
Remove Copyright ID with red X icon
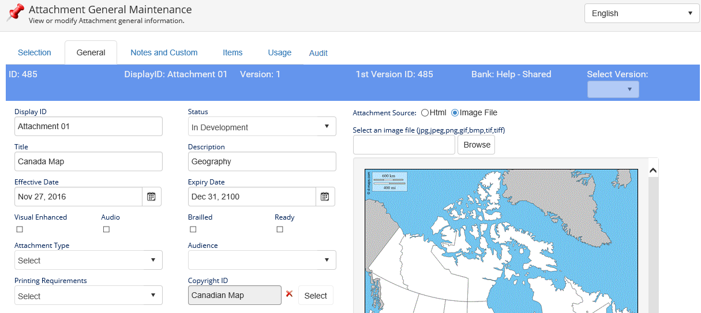290,294
